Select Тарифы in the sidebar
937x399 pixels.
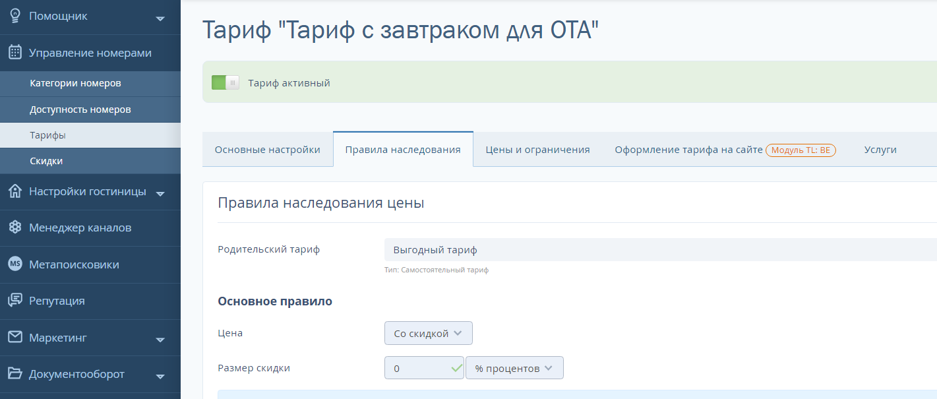pyautogui.click(x=90, y=135)
